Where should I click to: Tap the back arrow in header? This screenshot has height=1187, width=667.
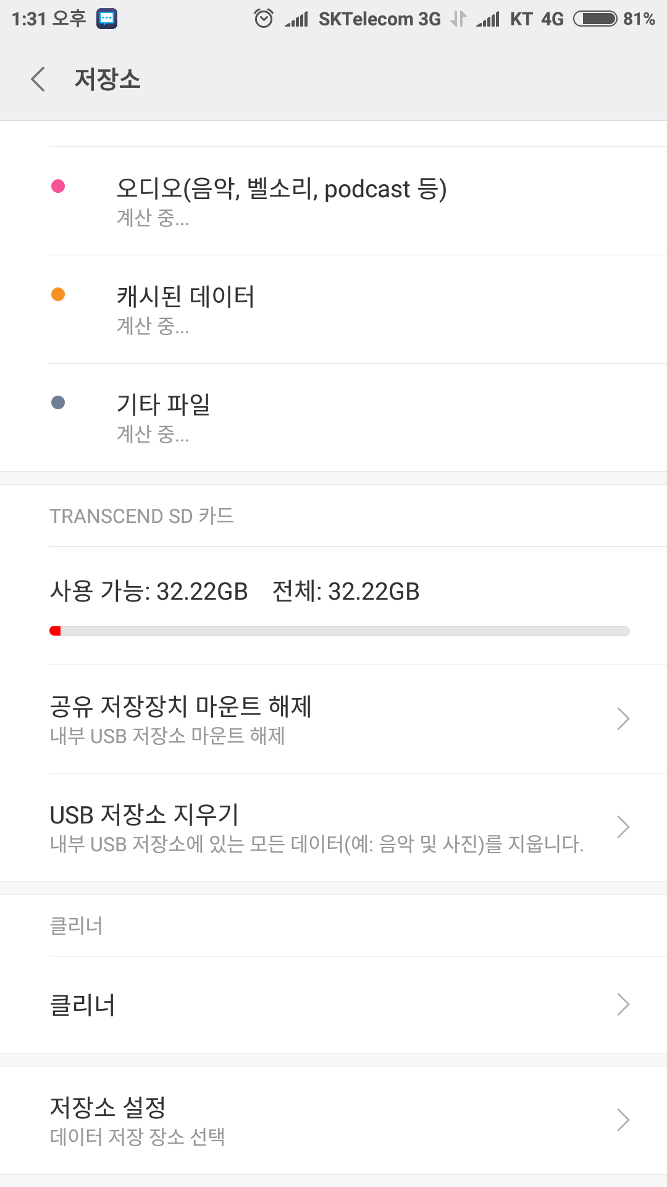38,79
